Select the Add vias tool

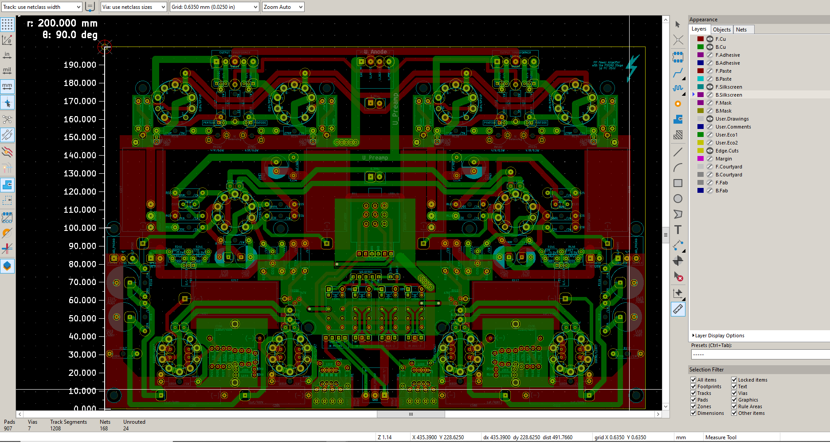678,104
